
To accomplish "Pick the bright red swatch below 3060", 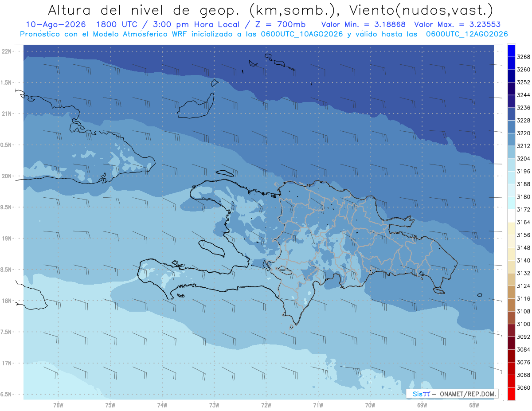I will tap(511, 394).
